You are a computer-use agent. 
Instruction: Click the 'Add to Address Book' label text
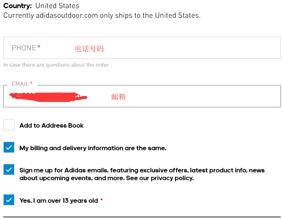[51, 125]
